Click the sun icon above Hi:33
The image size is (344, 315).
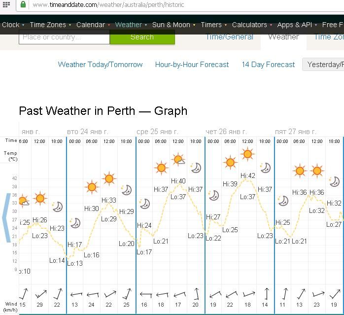click(109, 178)
